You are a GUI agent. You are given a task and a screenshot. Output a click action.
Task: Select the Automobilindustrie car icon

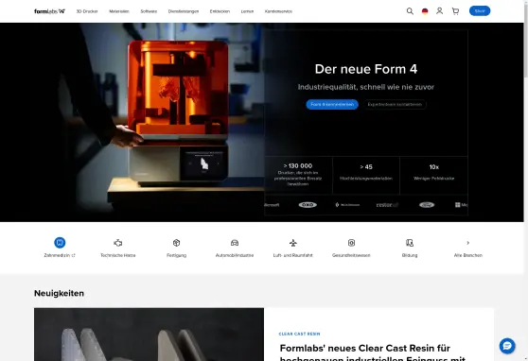(235, 243)
